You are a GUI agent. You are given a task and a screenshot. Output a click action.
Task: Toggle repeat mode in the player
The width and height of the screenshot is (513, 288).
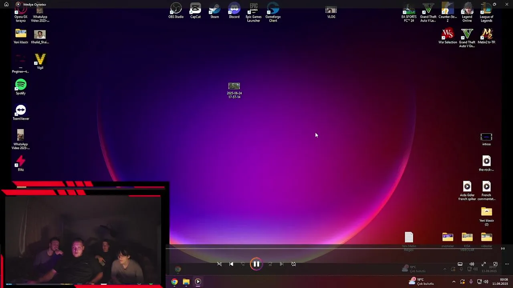[x=293, y=264]
